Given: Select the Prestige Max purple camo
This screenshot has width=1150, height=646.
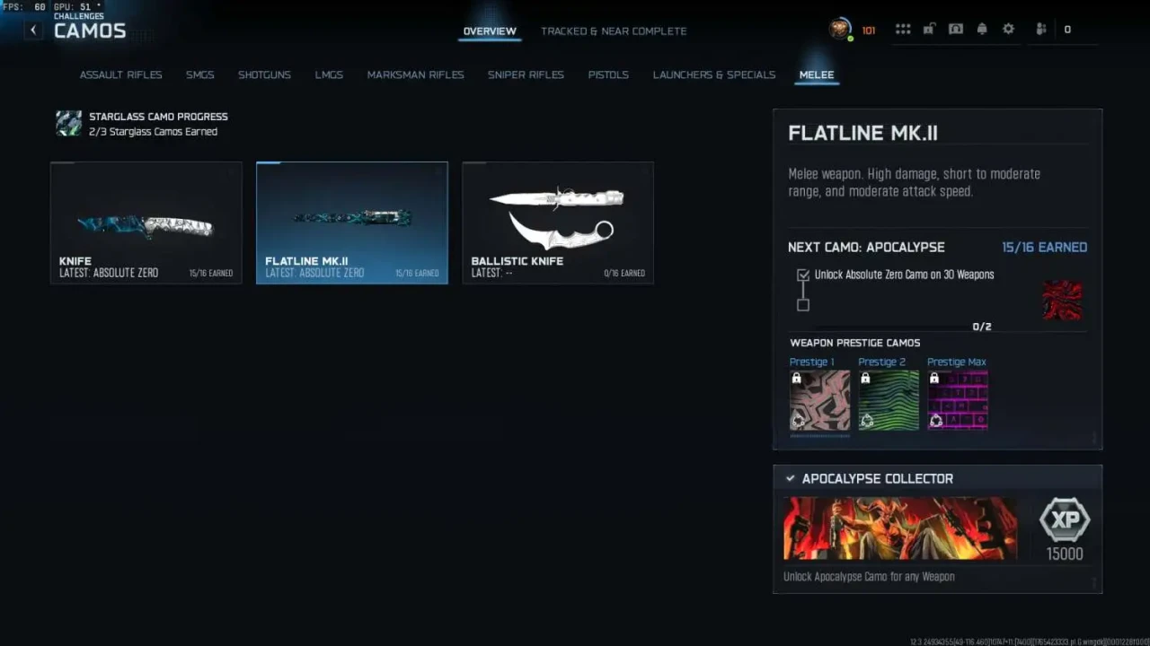Looking at the screenshot, I should pos(958,400).
